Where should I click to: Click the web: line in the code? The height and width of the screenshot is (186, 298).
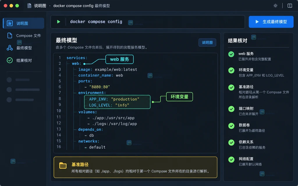coord(77,64)
